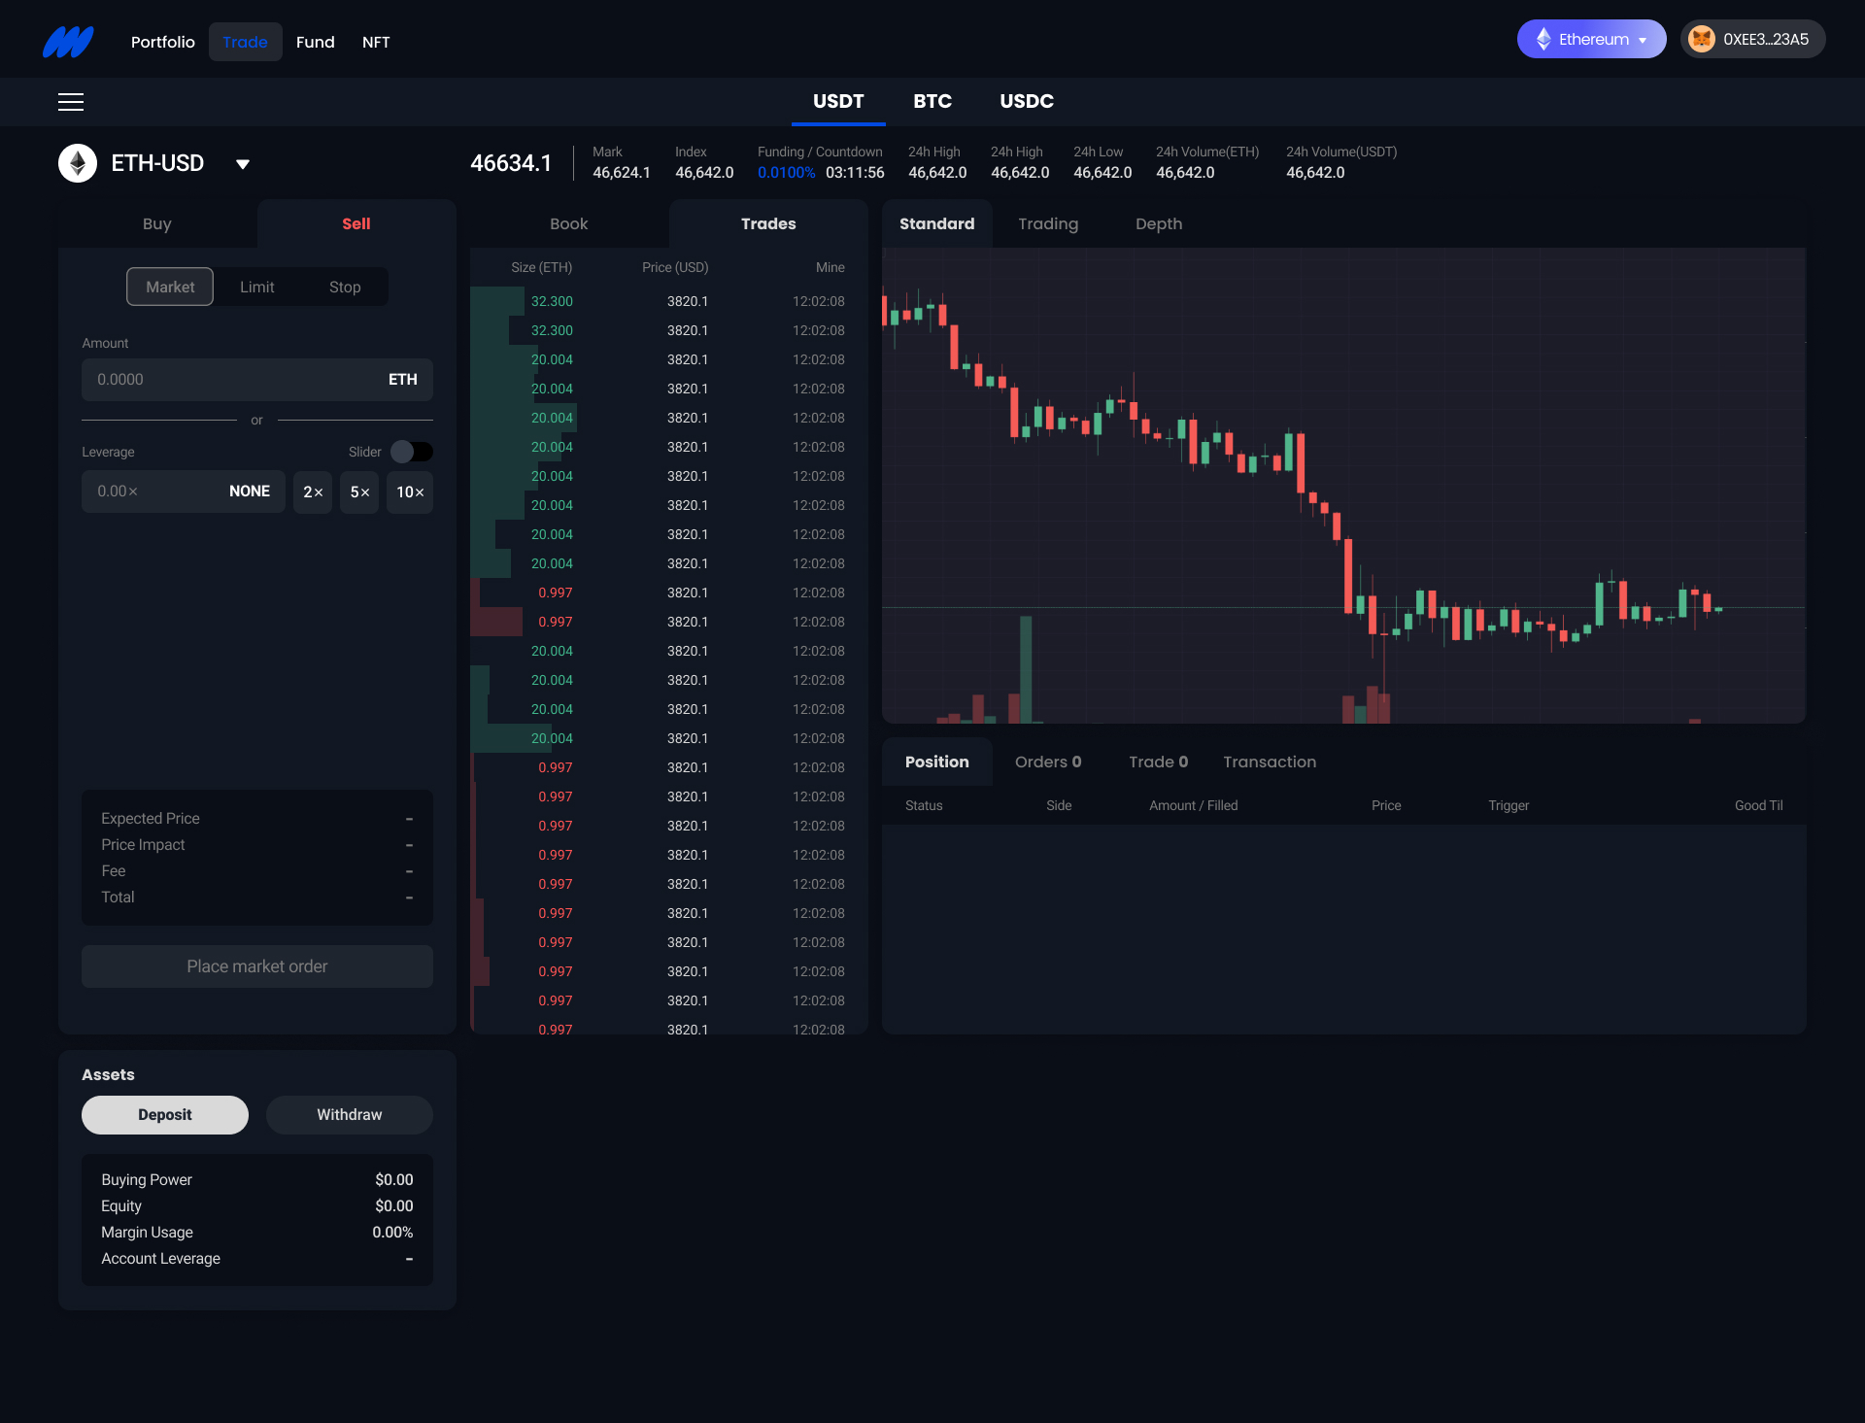This screenshot has width=1865, height=1423.
Task: Switch to the Buy side
Action: [x=156, y=223]
